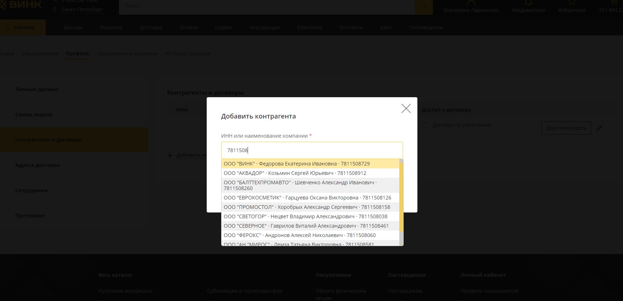Go to Контакты page
Image resolution: width=623 pixels, height=301 pixels.
[351, 27]
